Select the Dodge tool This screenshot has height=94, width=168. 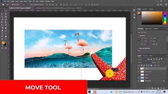point(2,31)
